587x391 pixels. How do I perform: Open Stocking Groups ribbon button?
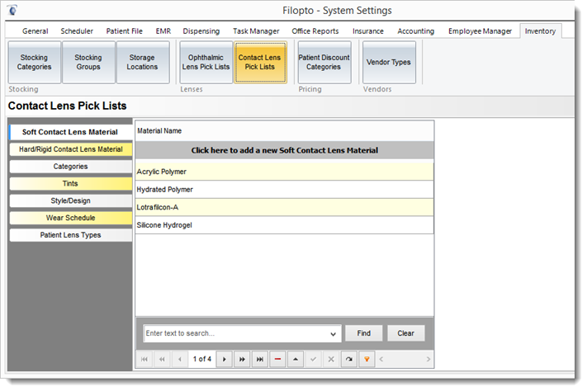coord(88,63)
